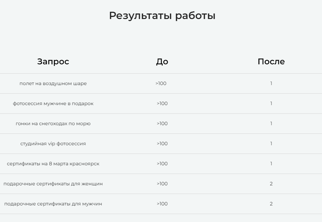Click "После" value for "фотосессия мужчине в подарок"
The image size is (322, 222).
pyautogui.click(x=271, y=103)
